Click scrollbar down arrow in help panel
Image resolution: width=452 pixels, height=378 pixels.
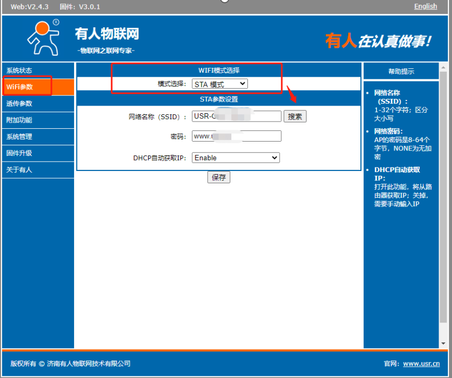tap(443, 343)
